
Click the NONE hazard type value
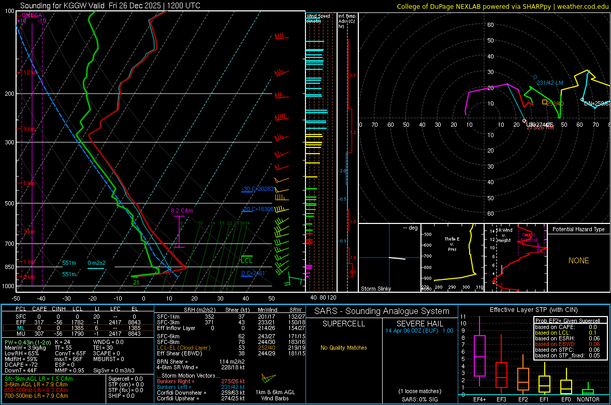pos(579,261)
